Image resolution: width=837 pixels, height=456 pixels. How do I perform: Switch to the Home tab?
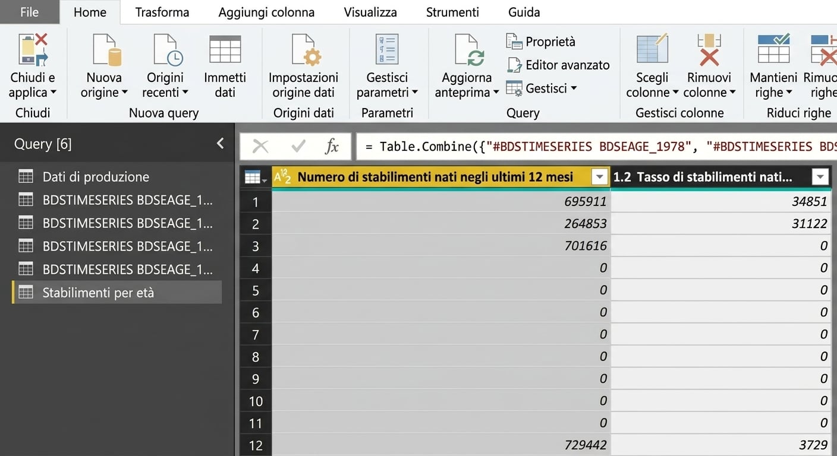pyautogui.click(x=90, y=12)
